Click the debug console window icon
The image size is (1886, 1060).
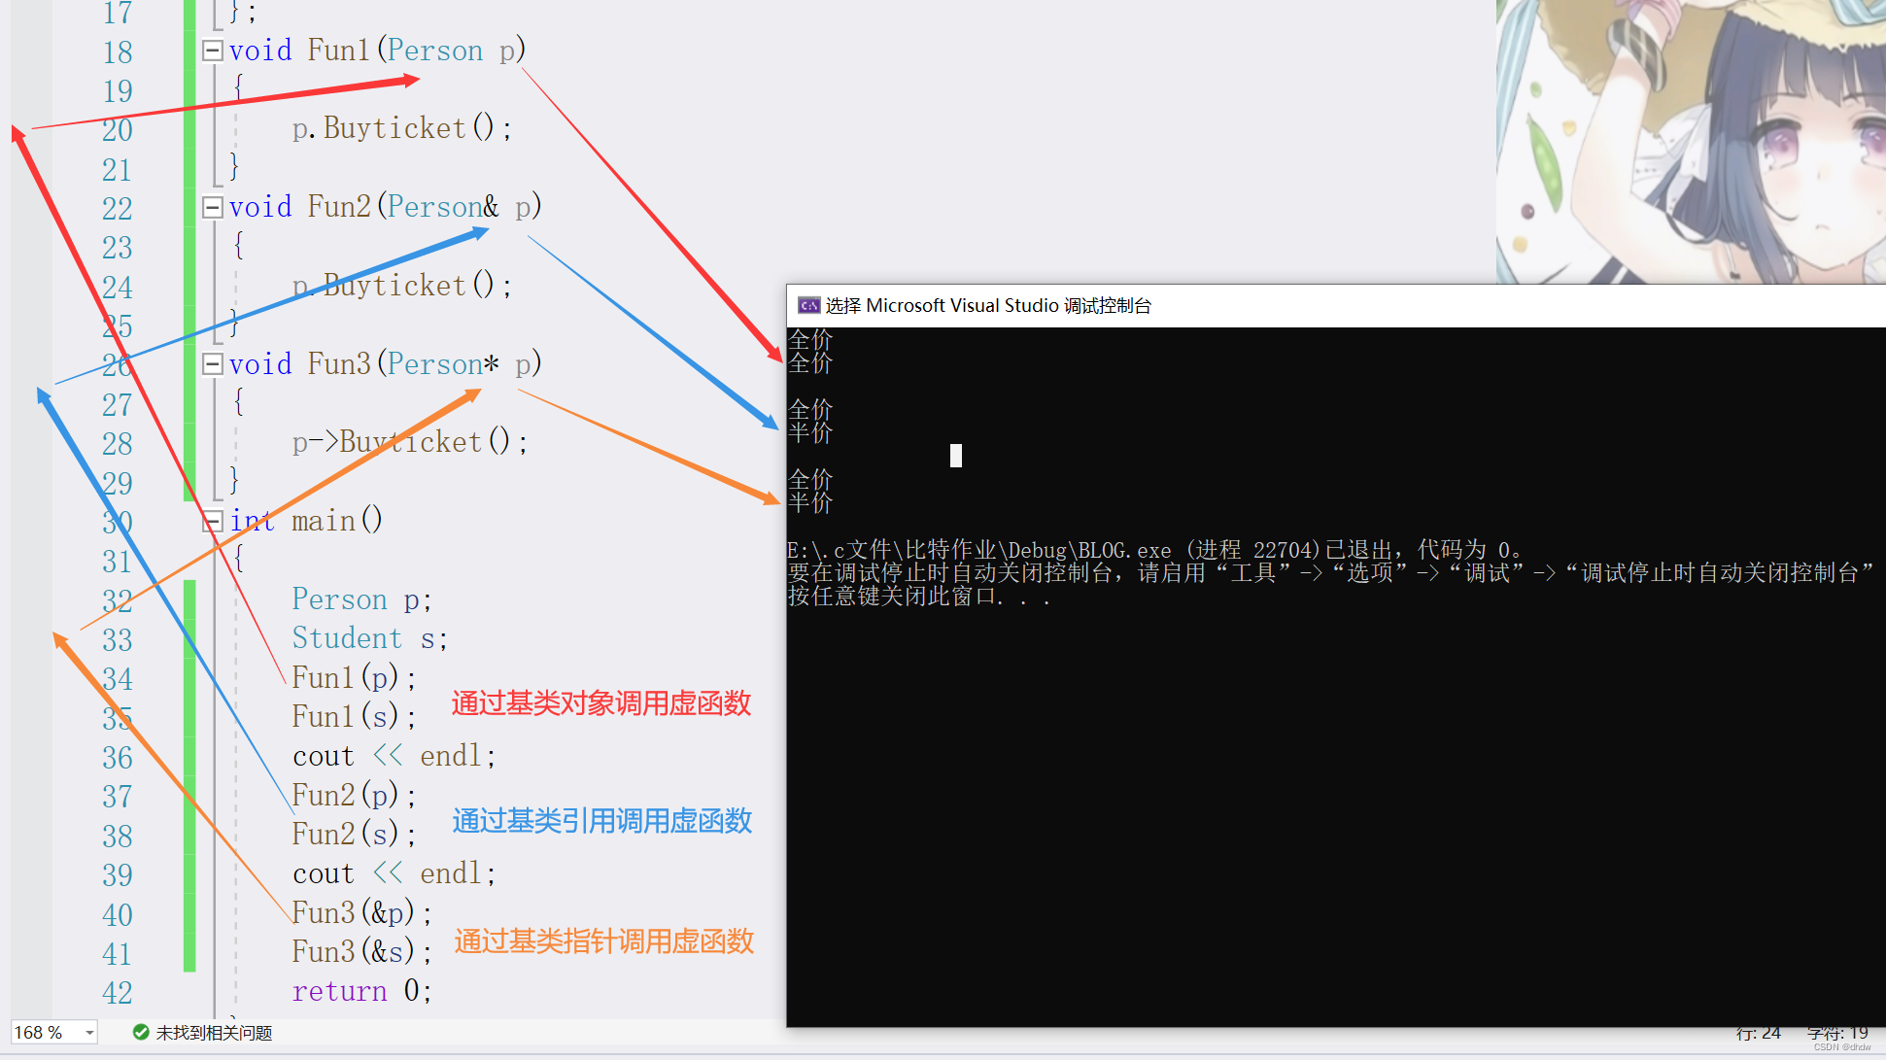click(808, 306)
